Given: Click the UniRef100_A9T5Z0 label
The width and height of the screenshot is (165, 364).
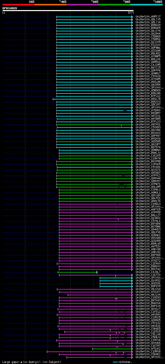Looking at the screenshot, I should (148, 246).
